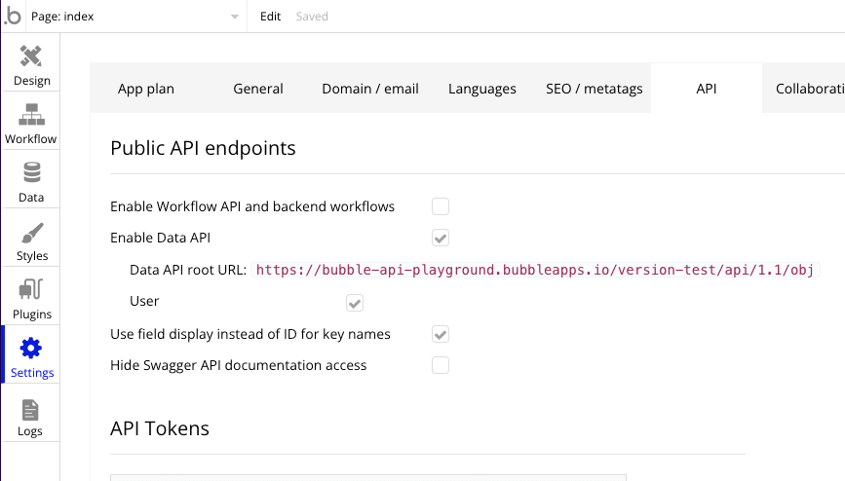The width and height of the screenshot is (845, 481).
Task: Open the Logs document icon
Action: coord(30,411)
